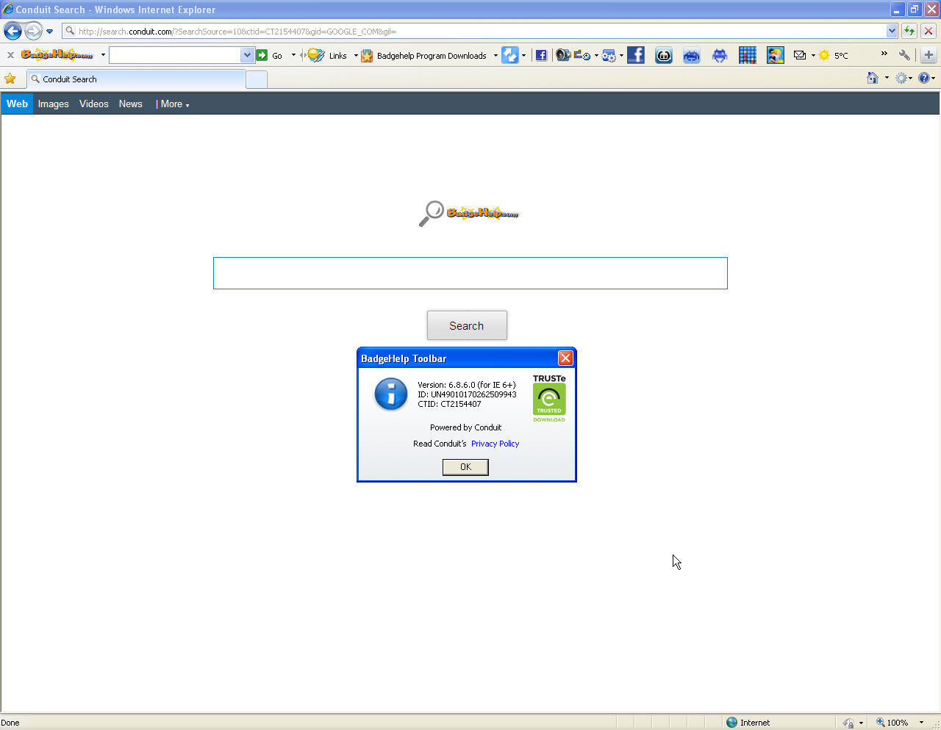
Task: Click the 100% zoom control in the status bar
Action: pos(898,722)
